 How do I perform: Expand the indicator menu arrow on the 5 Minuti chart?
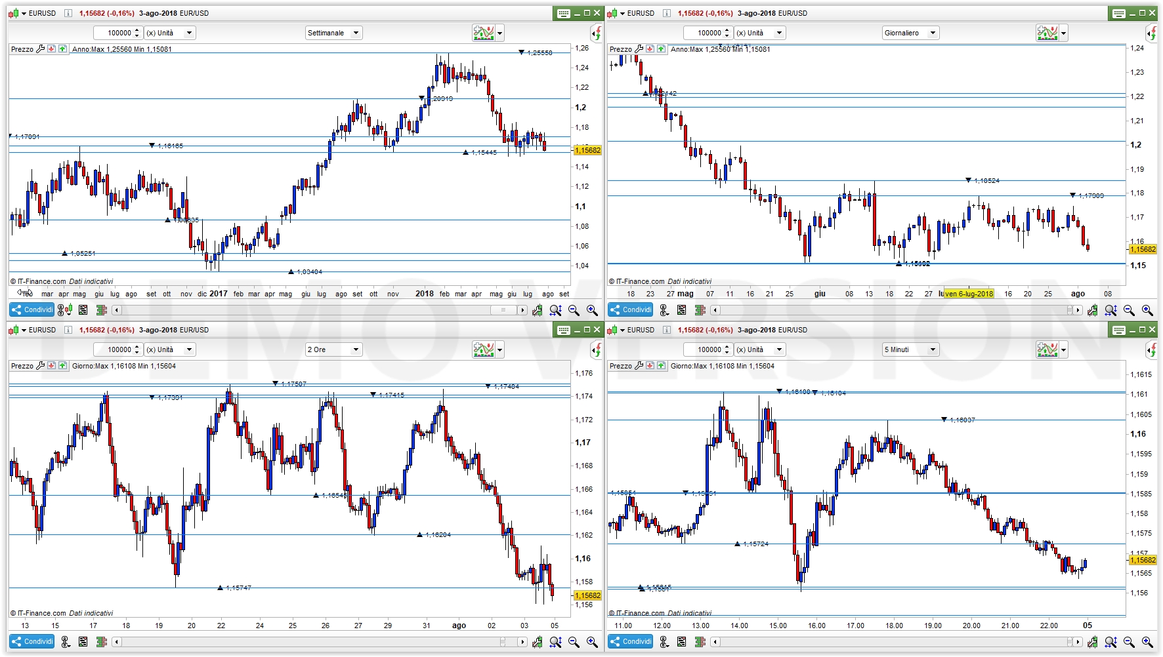click(1064, 349)
